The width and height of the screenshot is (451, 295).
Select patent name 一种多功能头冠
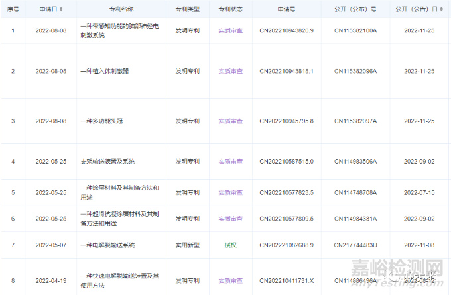(x=102, y=121)
